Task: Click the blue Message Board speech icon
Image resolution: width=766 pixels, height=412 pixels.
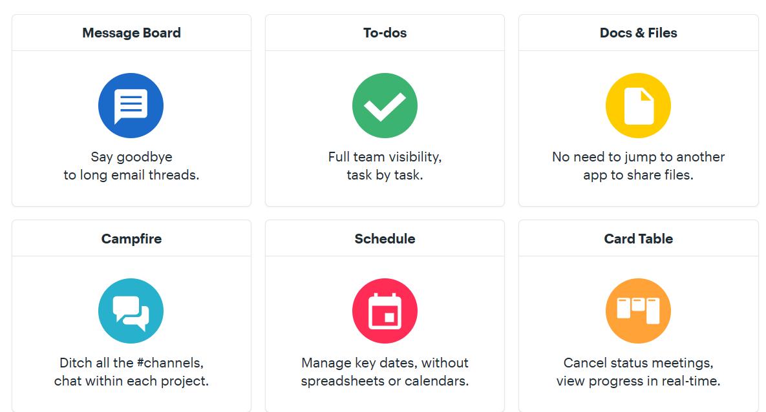Action: point(131,106)
